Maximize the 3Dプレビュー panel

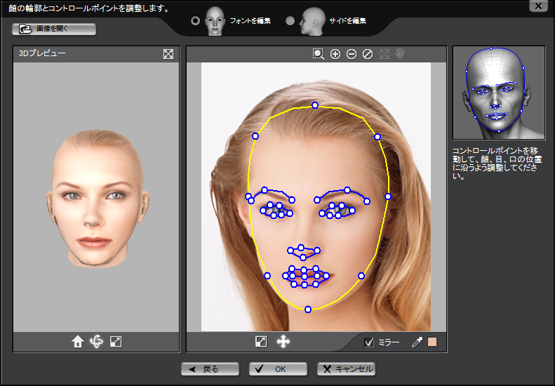pyautogui.click(x=168, y=54)
